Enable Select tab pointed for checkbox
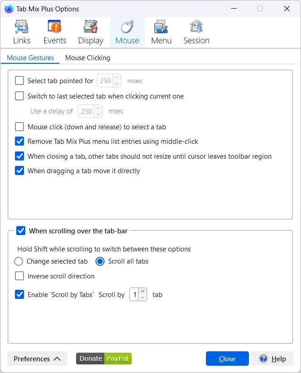The width and height of the screenshot is (301, 373). (19, 81)
